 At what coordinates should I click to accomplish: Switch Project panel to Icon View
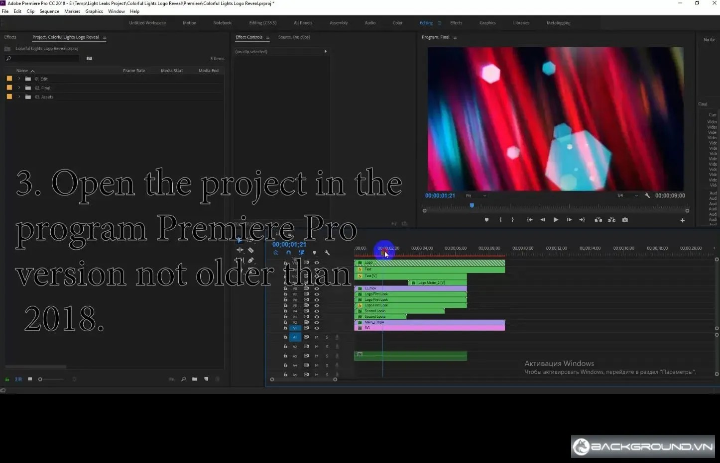pyautogui.click(x=30, y=379)
